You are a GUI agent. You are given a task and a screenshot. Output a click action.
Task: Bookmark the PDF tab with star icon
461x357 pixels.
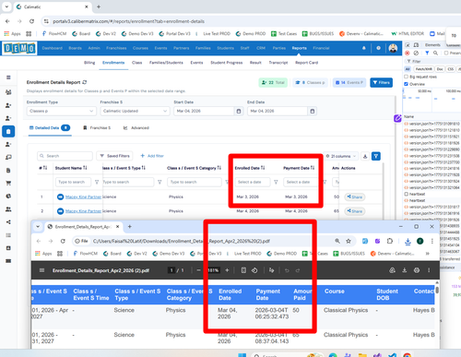(x=349, y=241)
